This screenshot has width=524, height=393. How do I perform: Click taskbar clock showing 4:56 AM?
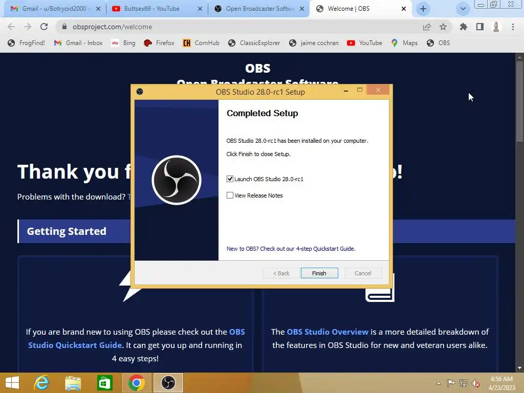point(501,383)
